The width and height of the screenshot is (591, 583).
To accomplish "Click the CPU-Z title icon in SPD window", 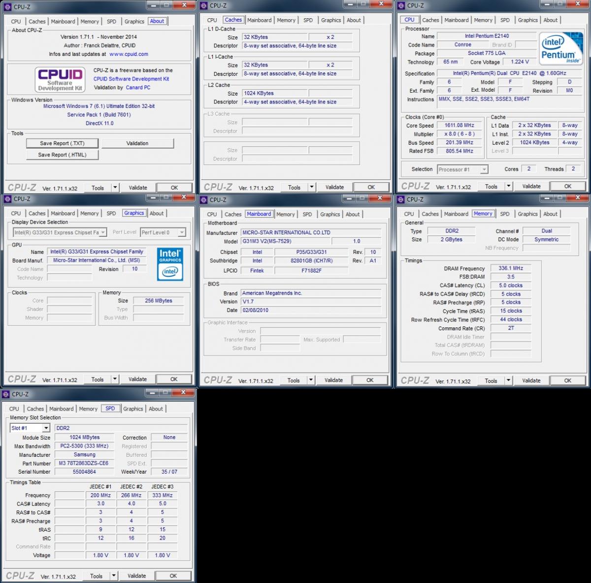I will (x=6, y=394).
